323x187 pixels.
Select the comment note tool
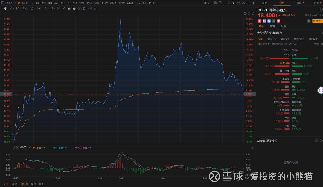pos(58,8)
